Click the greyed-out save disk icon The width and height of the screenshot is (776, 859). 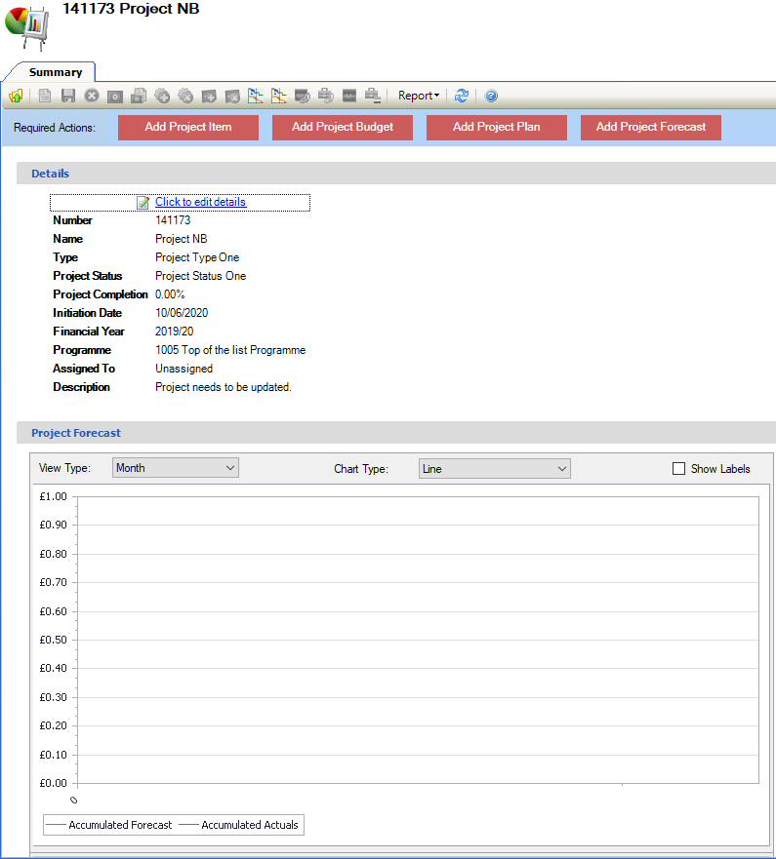pyautogui.click(x=68, y=96)
